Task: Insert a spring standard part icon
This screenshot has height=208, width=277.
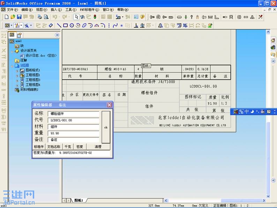Action: pyautogui.click(x=210, y=17)
